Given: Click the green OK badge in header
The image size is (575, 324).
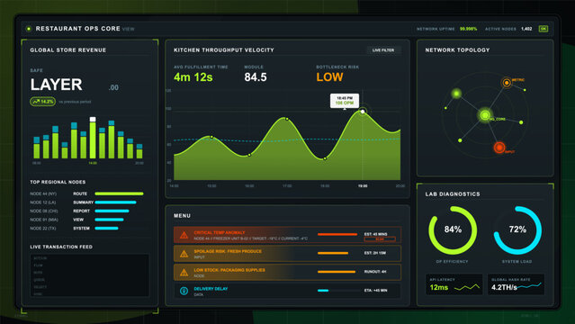Looking at the screenshot, I should (x=544, y=29).
